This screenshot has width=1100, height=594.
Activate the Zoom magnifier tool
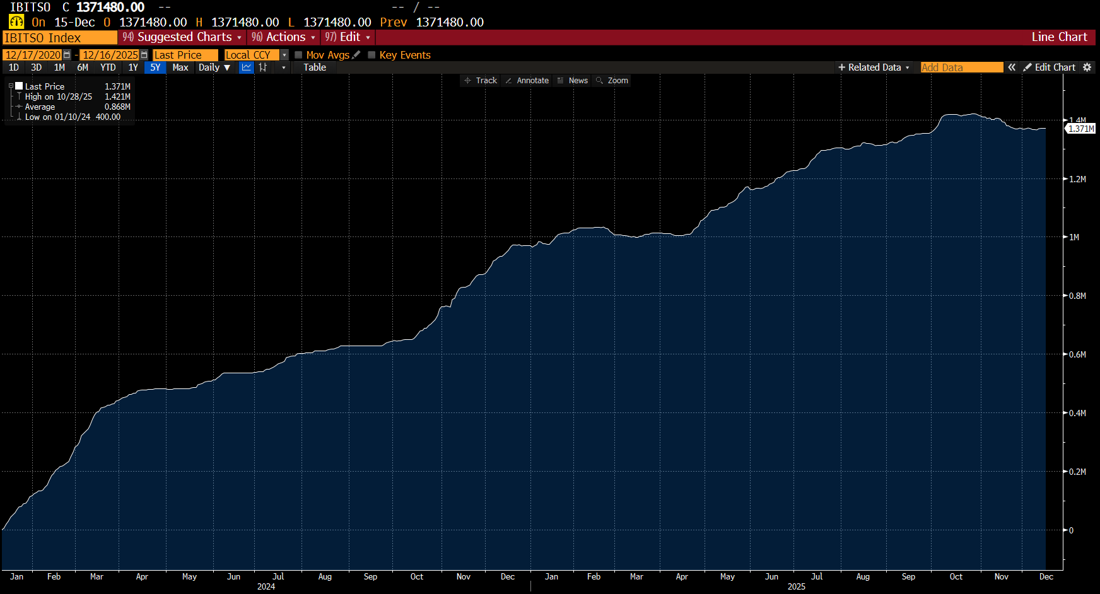[x=612, y=81]
